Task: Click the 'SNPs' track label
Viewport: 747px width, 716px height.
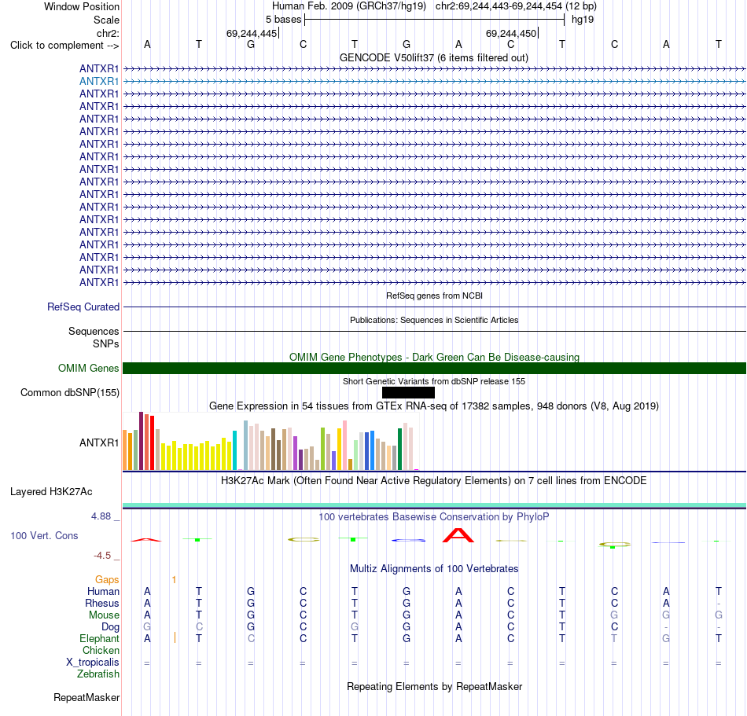Action: click(x=106, y=343)
